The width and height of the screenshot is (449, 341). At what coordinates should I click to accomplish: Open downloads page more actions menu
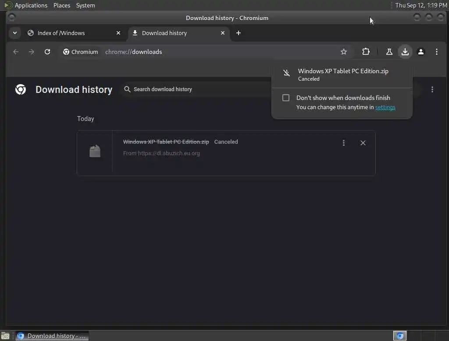tap(432, 89)
